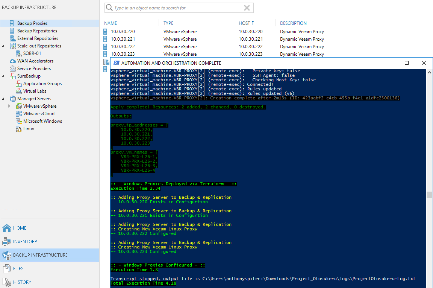Viewport: 433px width, 288px height.
Task: Sort by the NAME column header
Action: tap(111, 23)
